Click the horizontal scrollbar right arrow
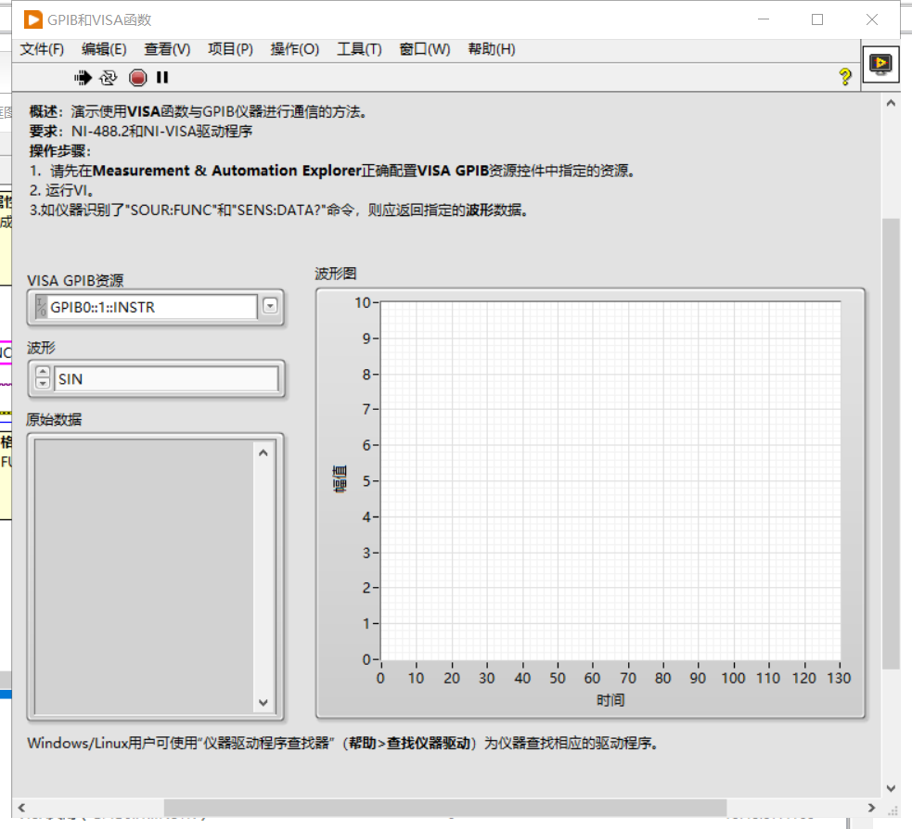912x829 pixels. coord(871,808)
